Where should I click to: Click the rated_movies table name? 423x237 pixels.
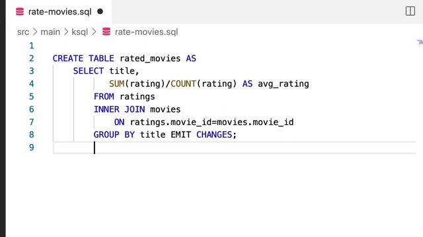pyautogui.click(x=150, y=59)
